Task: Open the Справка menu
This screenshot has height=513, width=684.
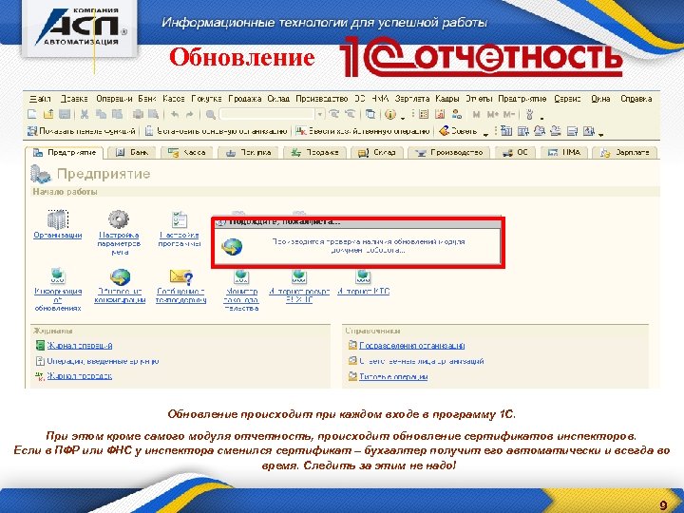Action: pos(636,99)
